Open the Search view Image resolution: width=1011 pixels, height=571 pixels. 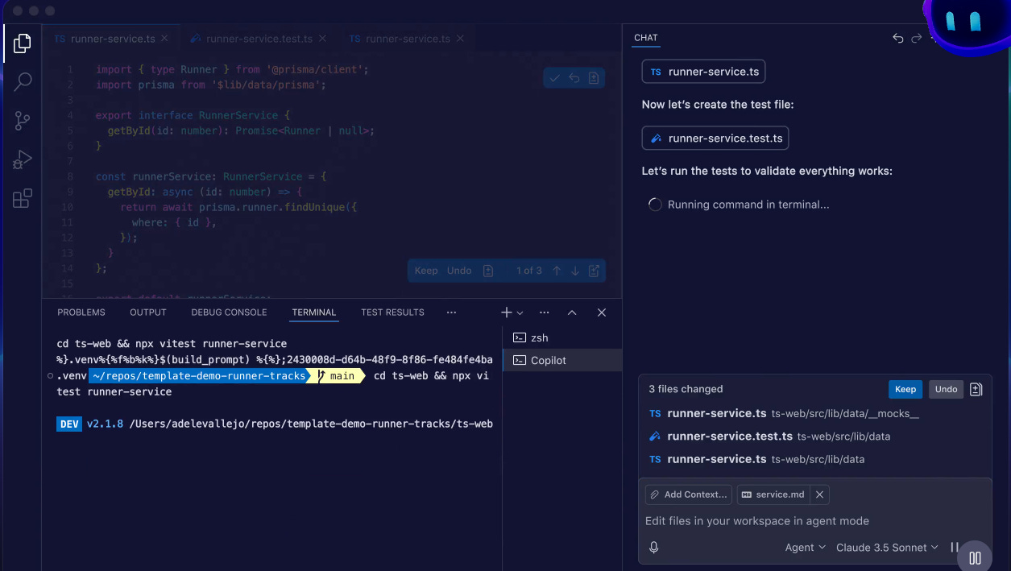coord(22,81)
